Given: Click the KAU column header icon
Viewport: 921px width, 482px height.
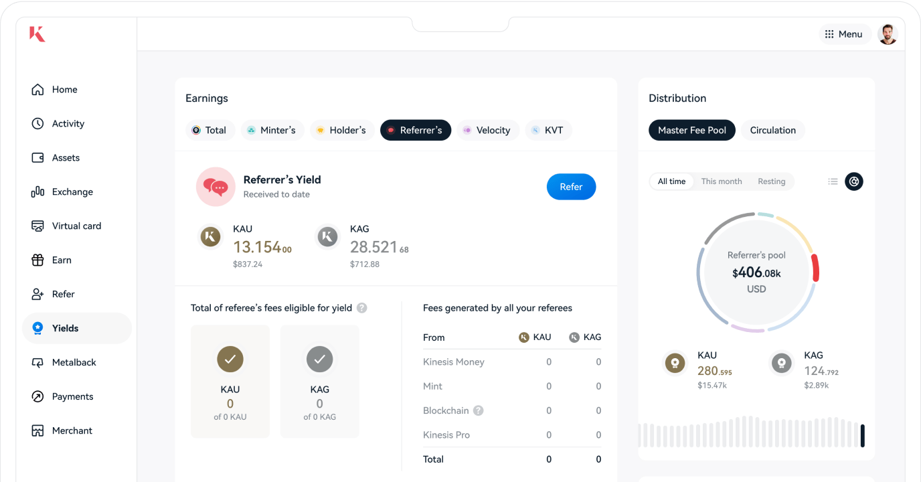Looking at the screenshot, I should coord(524,337).
